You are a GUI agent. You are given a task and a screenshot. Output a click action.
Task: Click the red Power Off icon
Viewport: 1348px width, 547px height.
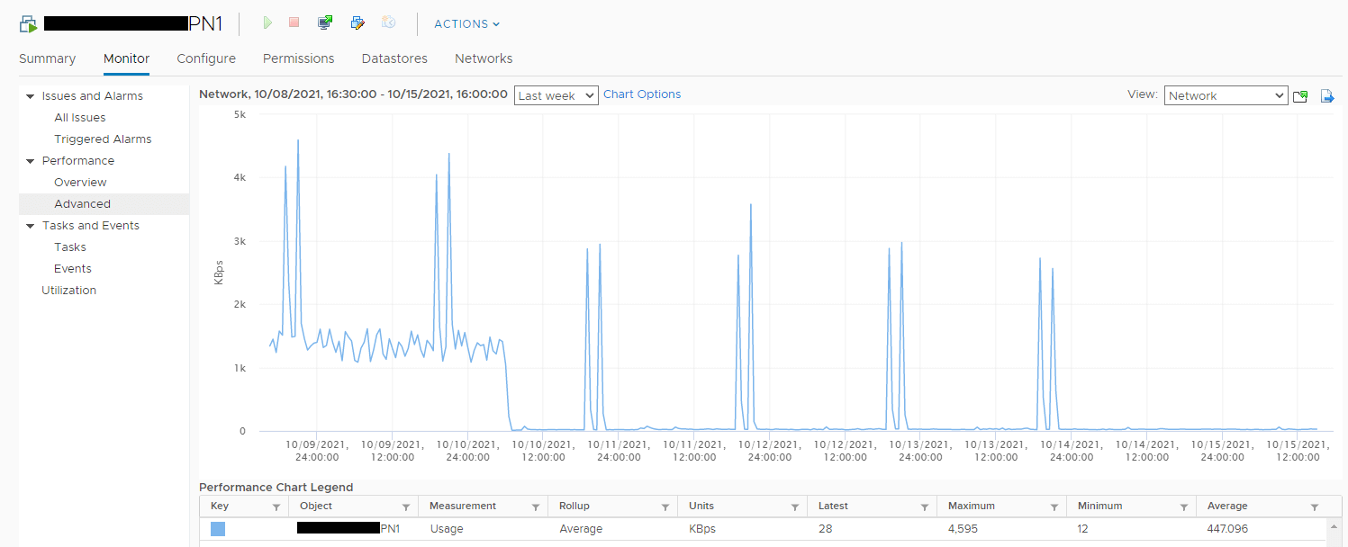pyautogui.click(x=294, y=22)
